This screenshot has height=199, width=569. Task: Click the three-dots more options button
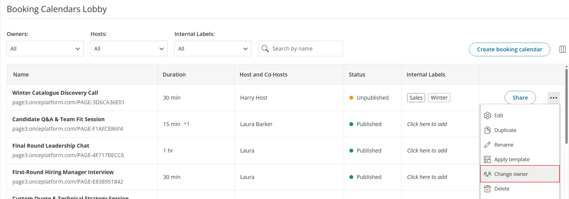click(553, 98)
